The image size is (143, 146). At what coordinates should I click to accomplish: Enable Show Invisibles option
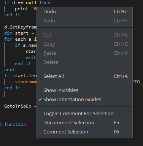point(84,90)
